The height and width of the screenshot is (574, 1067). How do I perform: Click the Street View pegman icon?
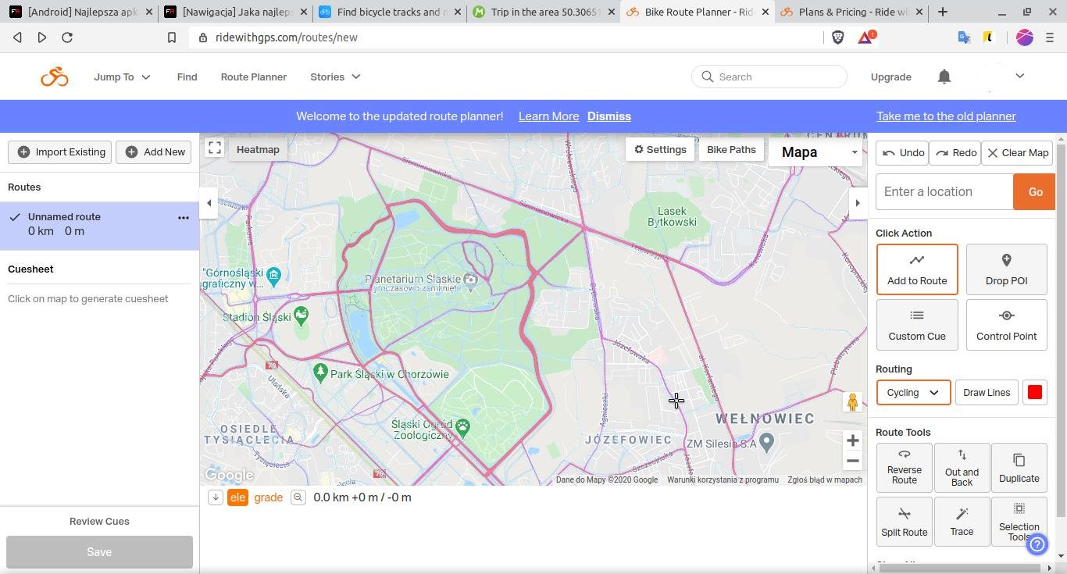(852, 402)
